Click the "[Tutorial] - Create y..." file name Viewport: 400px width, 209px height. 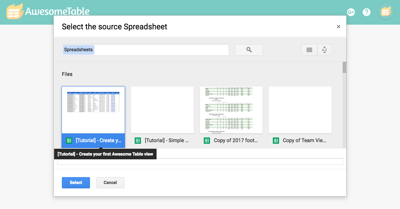pos(98,141)
